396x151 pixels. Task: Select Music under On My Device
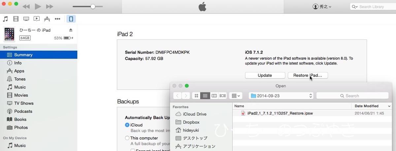(x=39, y=145)
